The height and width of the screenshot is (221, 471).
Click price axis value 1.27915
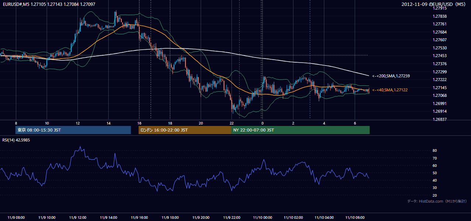pyautogui.click(x=440, y=8)
